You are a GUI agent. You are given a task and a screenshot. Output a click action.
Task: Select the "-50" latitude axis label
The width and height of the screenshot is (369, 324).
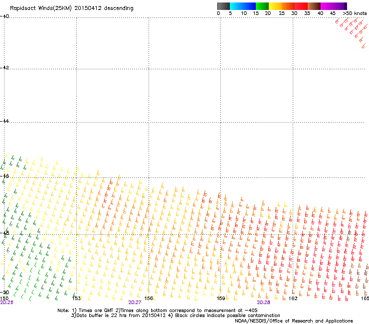(x=4, y=293)
